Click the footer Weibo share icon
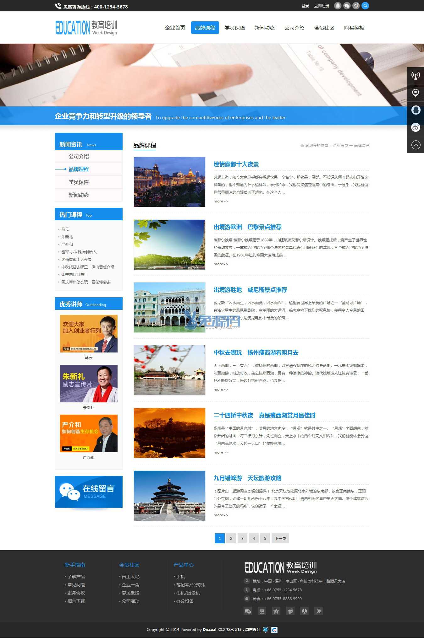 pos(290,611)
